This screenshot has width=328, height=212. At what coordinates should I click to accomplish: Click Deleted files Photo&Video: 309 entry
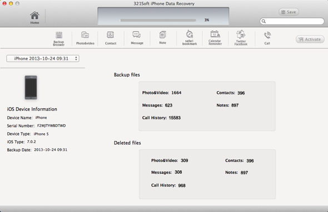170,160
